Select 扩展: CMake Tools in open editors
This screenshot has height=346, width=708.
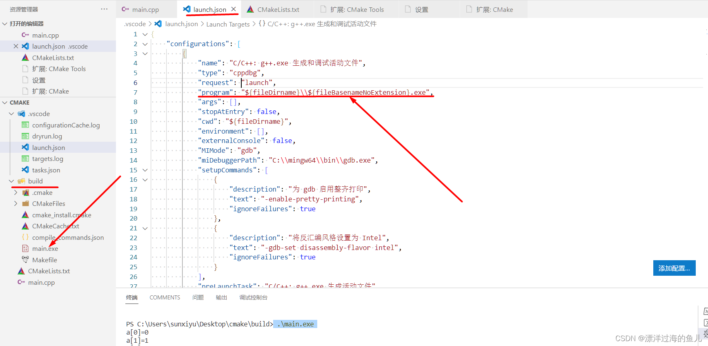point(58,69)
